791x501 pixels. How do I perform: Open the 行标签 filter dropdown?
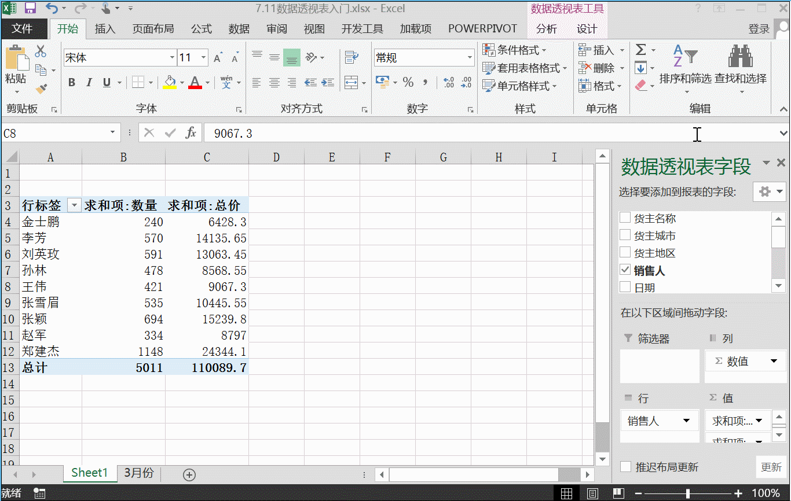pyautogui.click(x=74, y=205)
